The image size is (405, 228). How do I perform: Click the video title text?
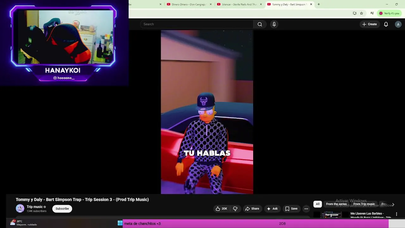[82, 199]
